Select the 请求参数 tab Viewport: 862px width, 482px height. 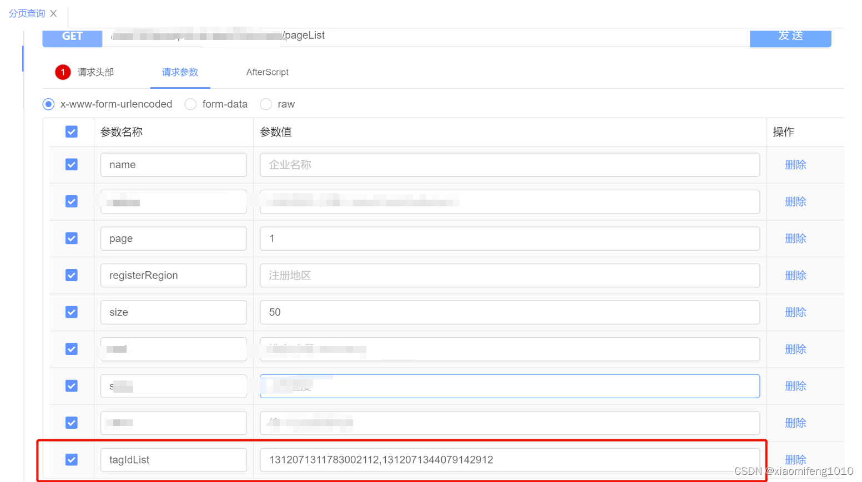click(180, 72)
